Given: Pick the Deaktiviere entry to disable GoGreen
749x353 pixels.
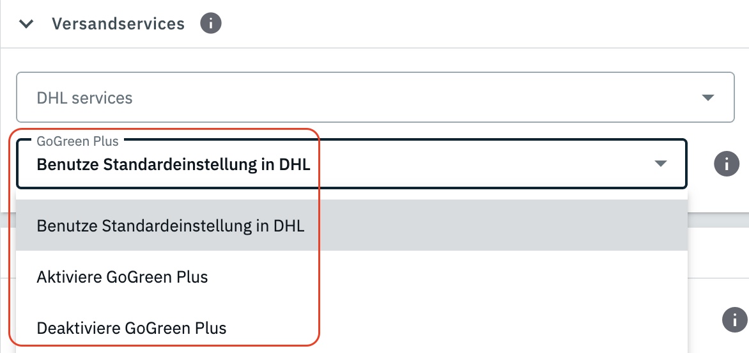Looking at the screenshot, I should [x=132, y=328].
